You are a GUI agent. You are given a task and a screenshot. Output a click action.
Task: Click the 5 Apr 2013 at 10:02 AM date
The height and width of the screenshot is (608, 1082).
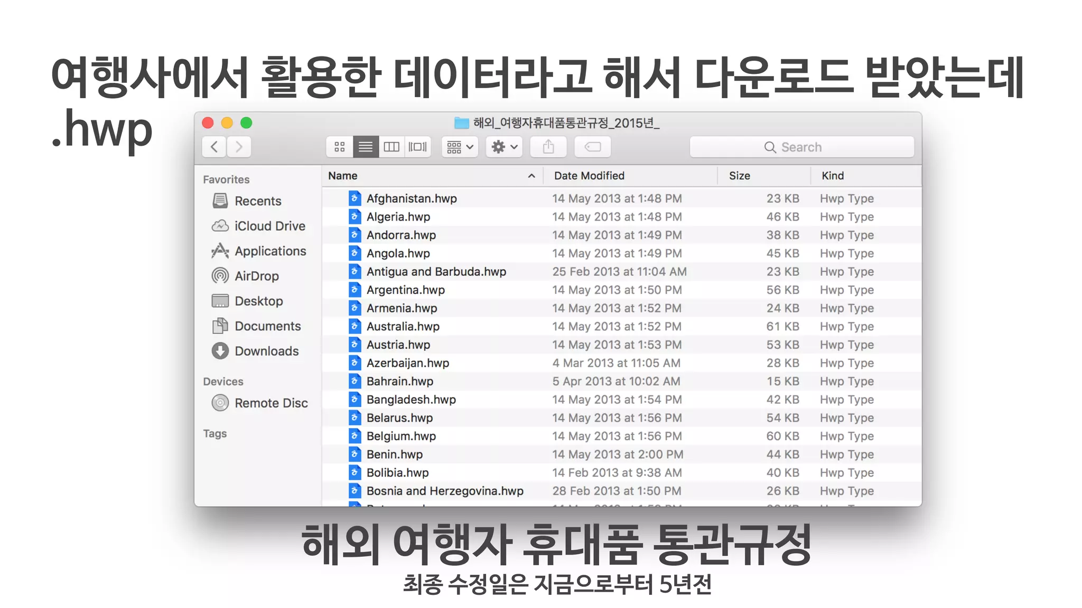click(x=616, y=381)
